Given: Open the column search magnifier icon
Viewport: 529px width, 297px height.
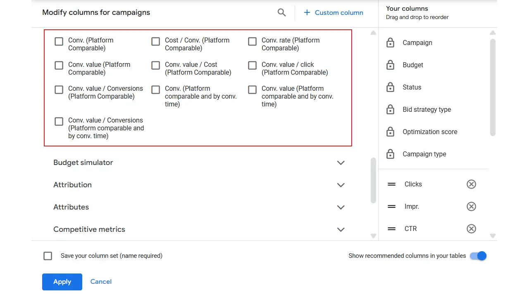Looking at the screenshot, I should tap(281, 13).
